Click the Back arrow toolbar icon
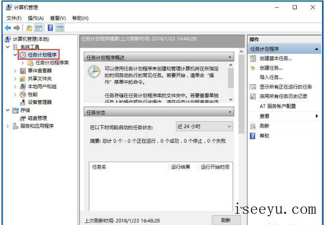325x225 pixels. tap(8, 28)
